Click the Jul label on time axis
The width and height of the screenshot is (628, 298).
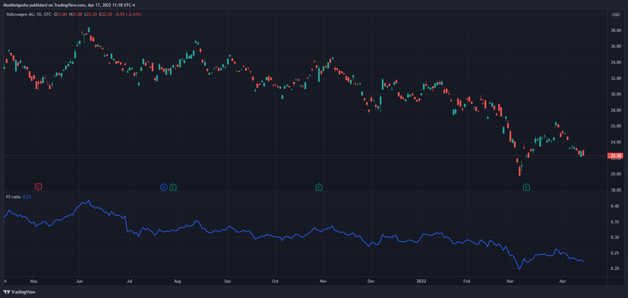coord(129,281)
